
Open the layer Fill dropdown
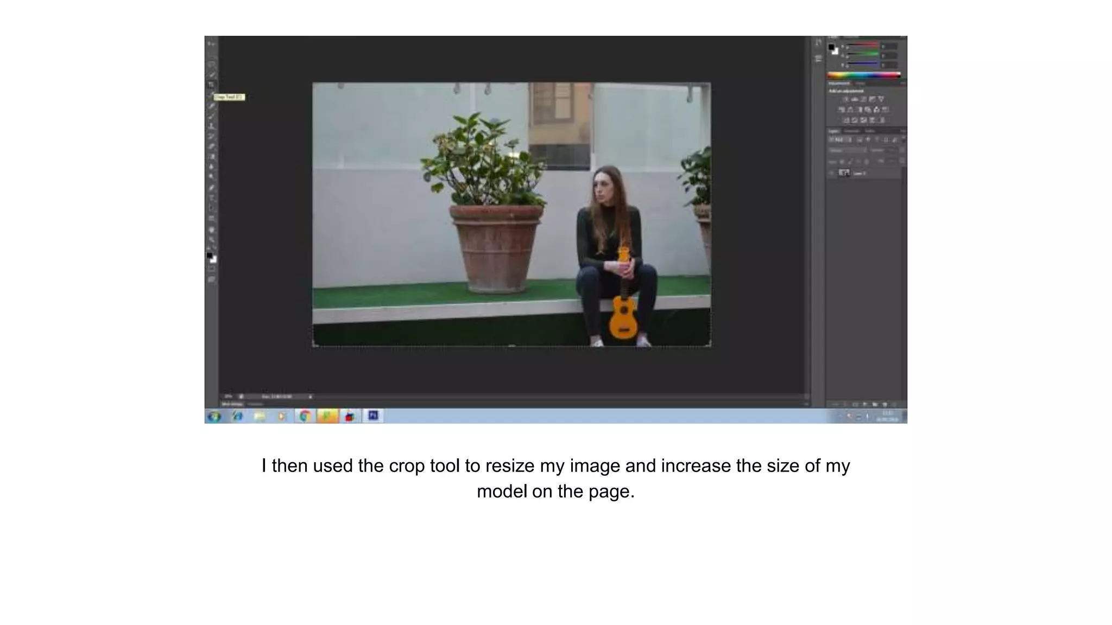tap(902, 161)
